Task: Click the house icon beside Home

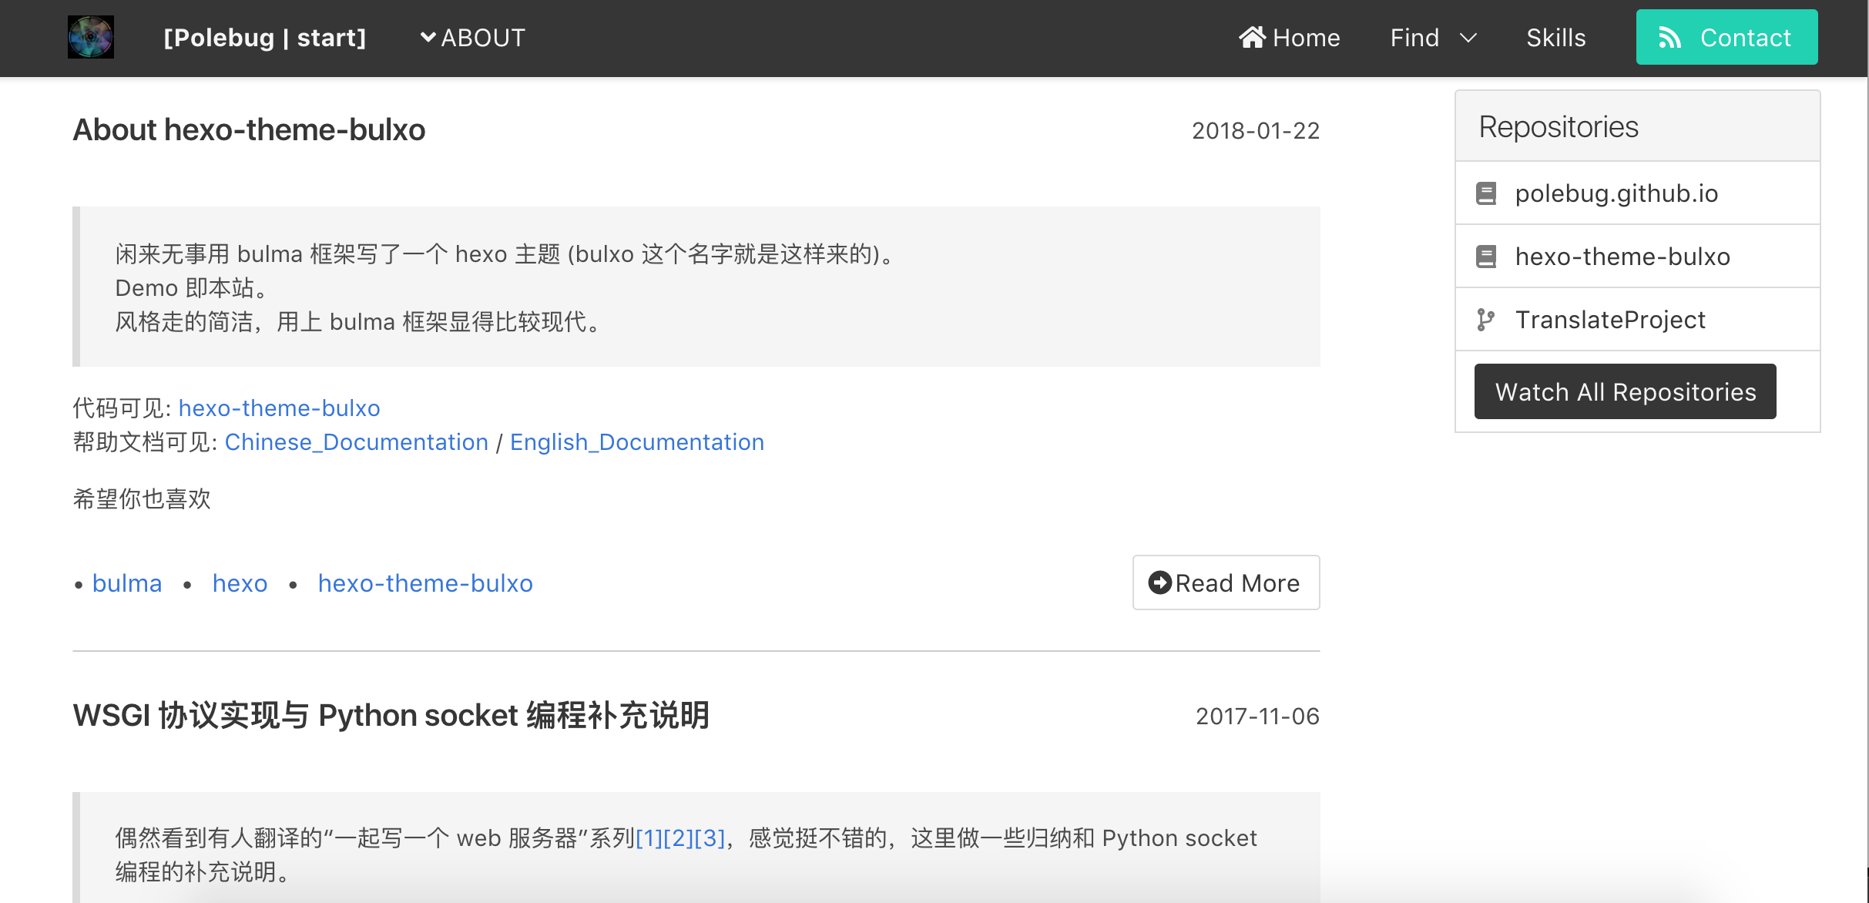Action: click(x=1252, y=37)
